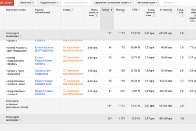Select keyword +купить +подростковую +кровать
Screen dimensions: 196x131
[x=15, y=61]
